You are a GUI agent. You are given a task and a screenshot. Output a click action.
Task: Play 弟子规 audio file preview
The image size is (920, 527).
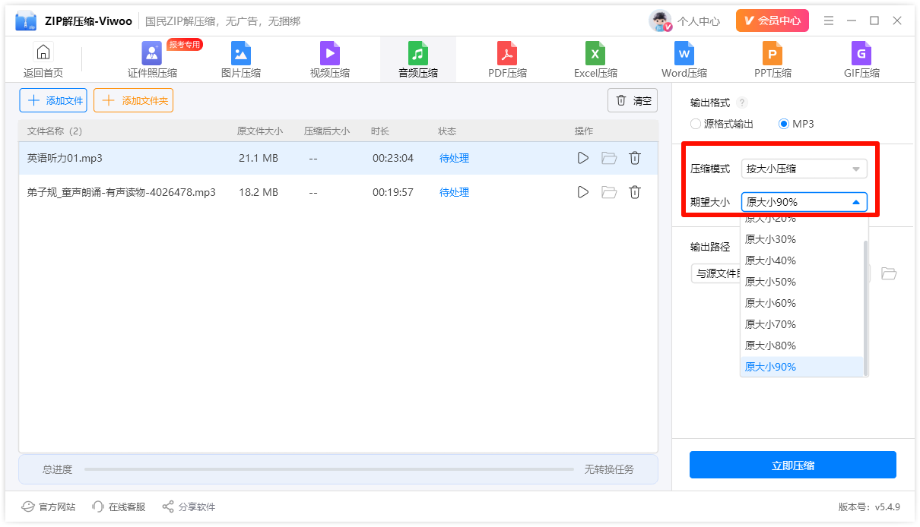tap(583, 192)
